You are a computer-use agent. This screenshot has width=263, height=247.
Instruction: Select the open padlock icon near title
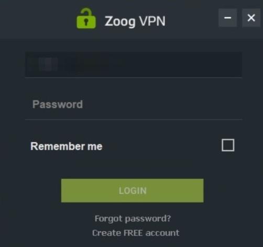(x=86, y=18)
